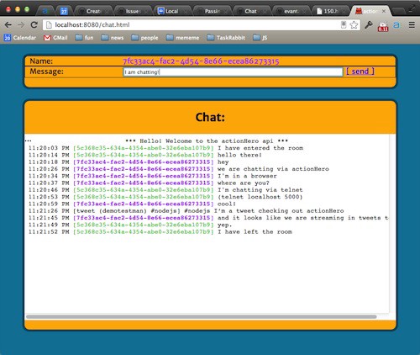Switch to the Local browser tab

tap(171, 11)
